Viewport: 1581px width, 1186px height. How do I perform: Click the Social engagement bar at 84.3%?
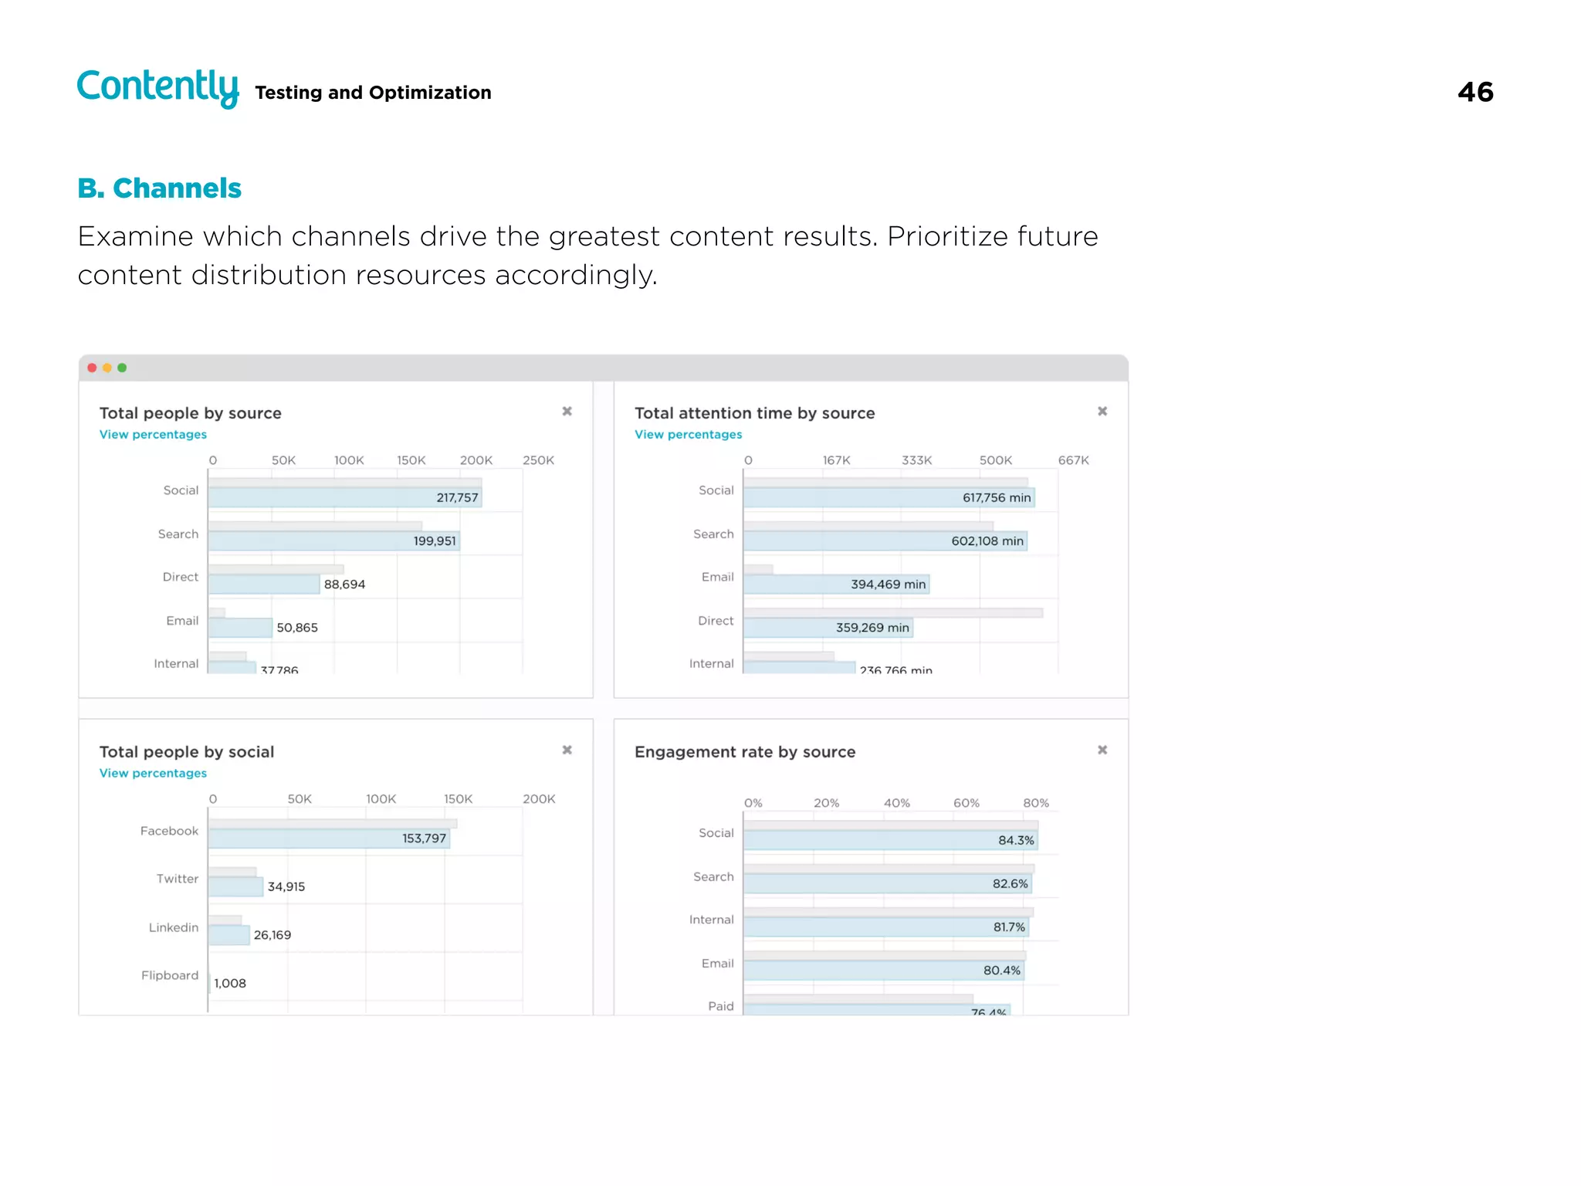(890, 841)
